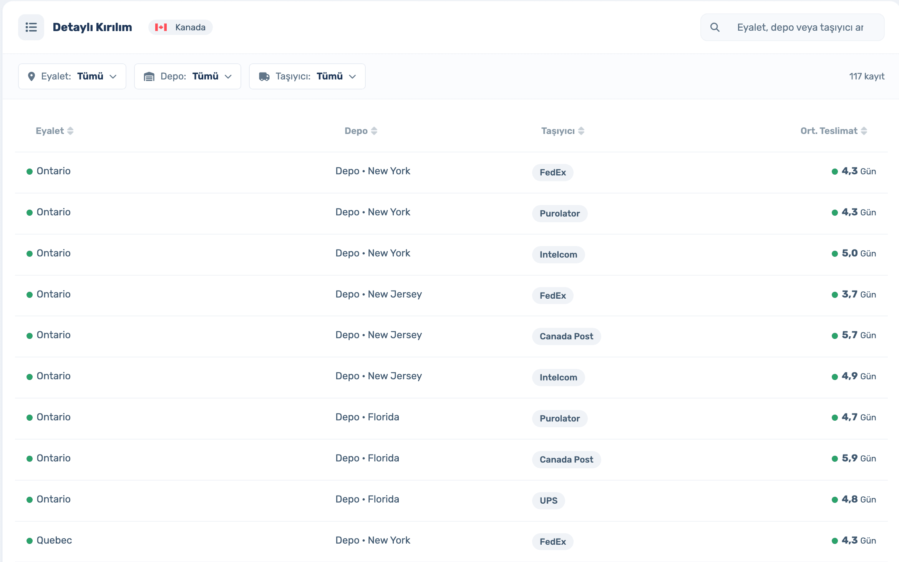This screenshot has height=562, width=899.
Task: Click the 4,9 Gün delivery value
Action: (859, 376)
